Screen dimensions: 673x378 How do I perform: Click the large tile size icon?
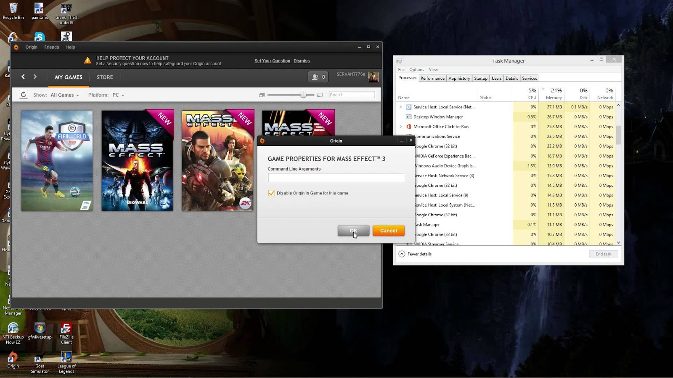tap(320, 95)
